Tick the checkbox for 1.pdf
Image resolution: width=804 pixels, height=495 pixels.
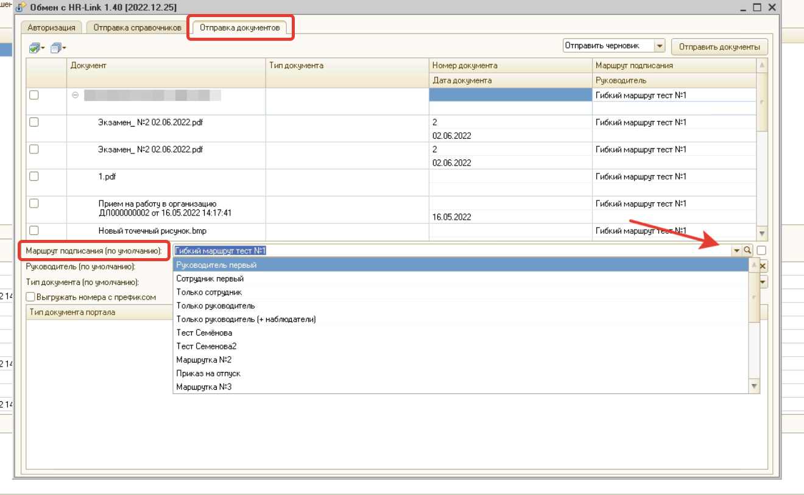pos(34,176)
